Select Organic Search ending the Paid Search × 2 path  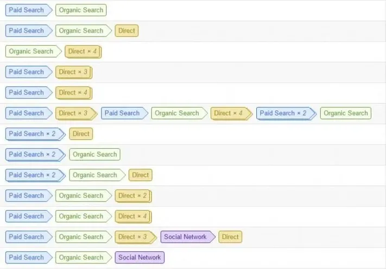pyautogui.click(x=95, y=154)
